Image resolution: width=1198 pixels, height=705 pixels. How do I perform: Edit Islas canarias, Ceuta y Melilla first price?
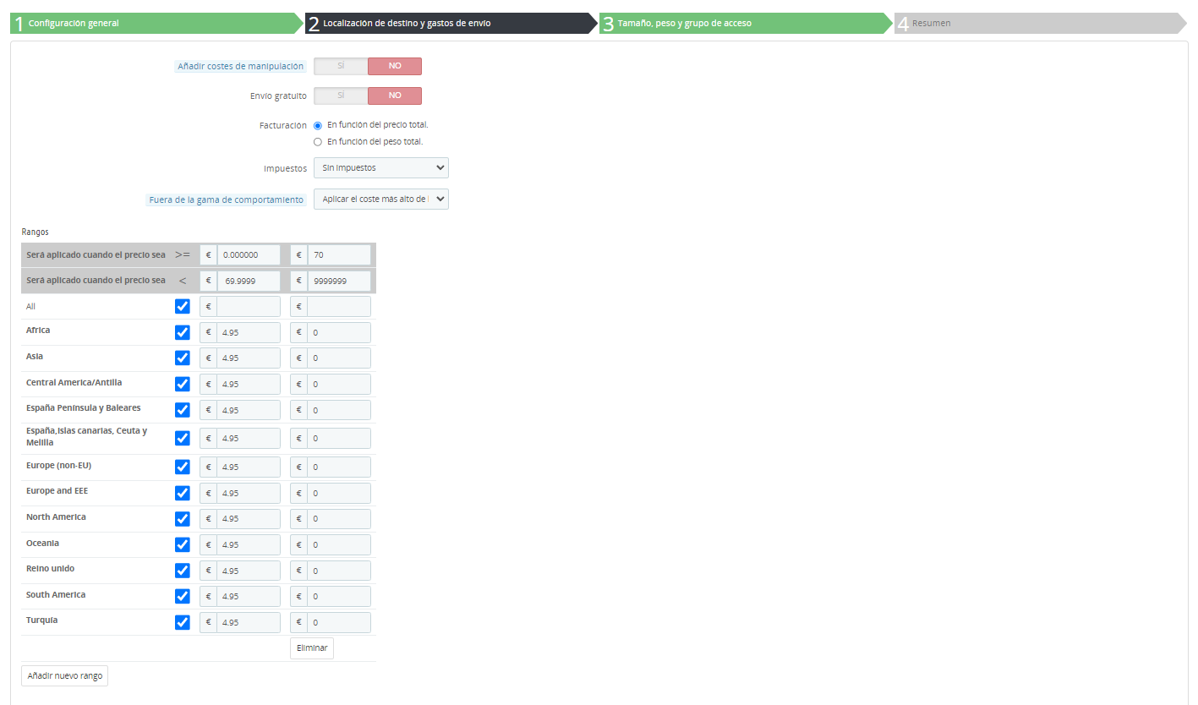[x=249, y=438]
